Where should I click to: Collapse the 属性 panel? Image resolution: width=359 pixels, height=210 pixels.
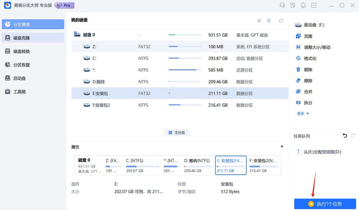[x=282, y=147]
